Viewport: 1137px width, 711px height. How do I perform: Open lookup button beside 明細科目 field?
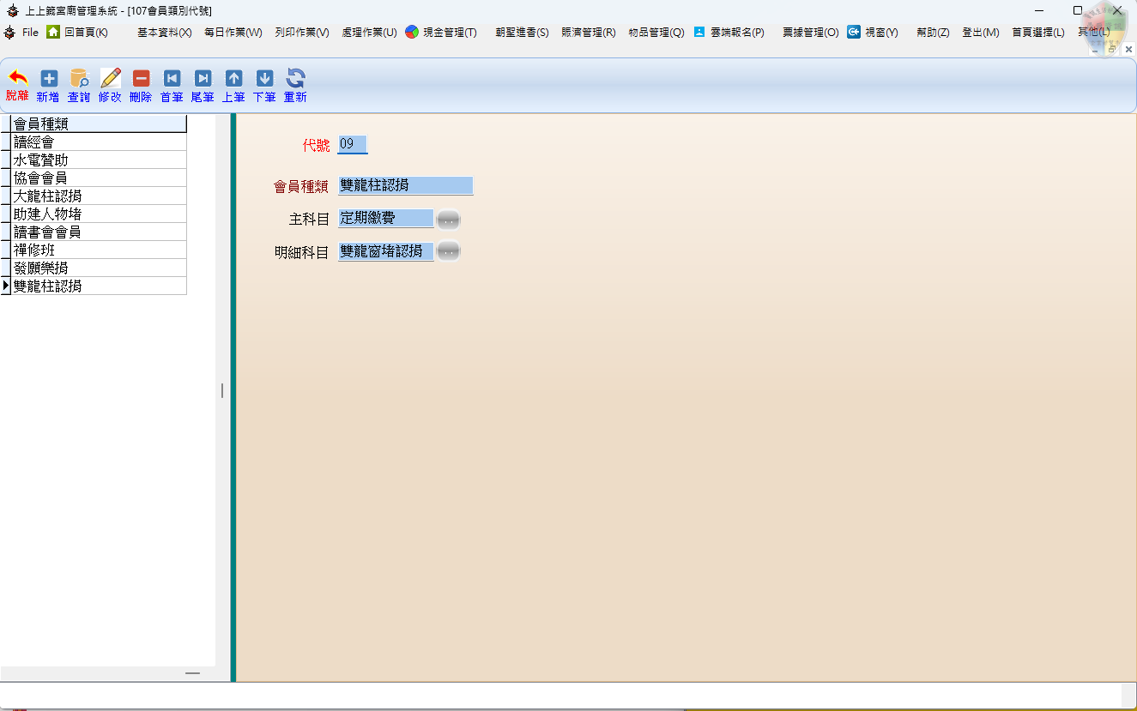coord(448,251)
